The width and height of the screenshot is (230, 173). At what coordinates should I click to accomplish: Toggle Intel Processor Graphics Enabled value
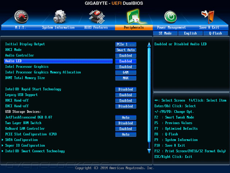(x=126, y=67)
